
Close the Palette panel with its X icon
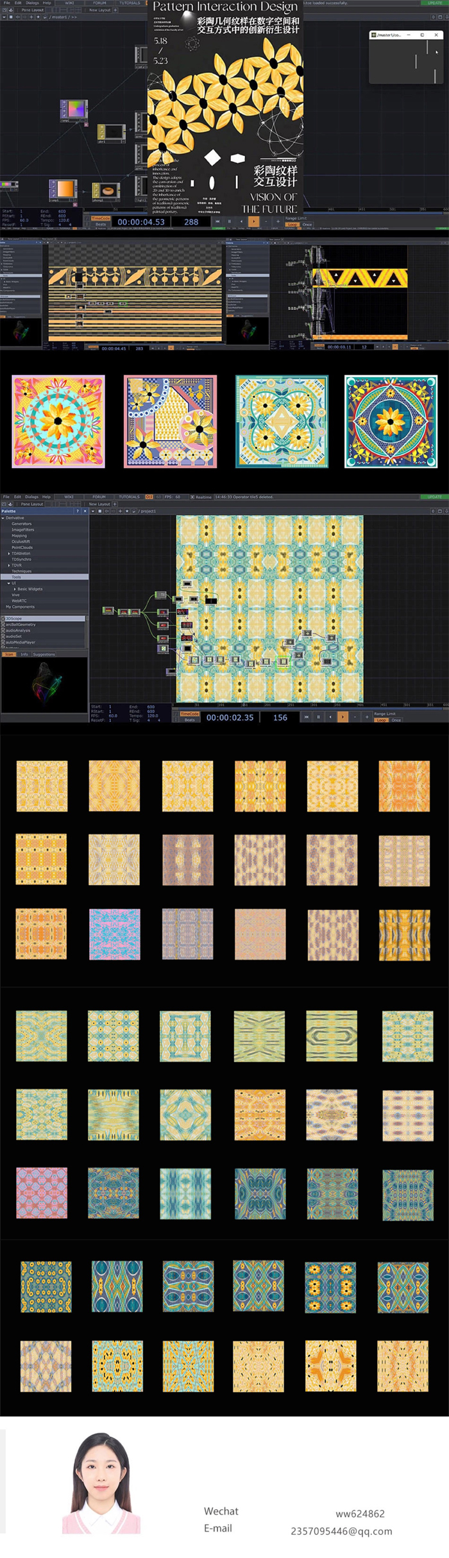pos(85,511)
